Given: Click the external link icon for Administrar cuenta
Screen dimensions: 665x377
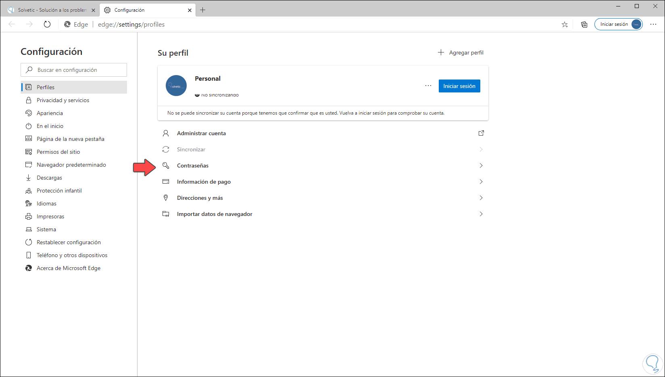Looking at the screenshot, I should coord(481,133).
